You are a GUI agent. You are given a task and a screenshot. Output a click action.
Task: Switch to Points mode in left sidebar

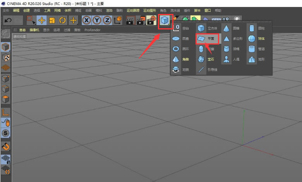click(x=5, y=79)
